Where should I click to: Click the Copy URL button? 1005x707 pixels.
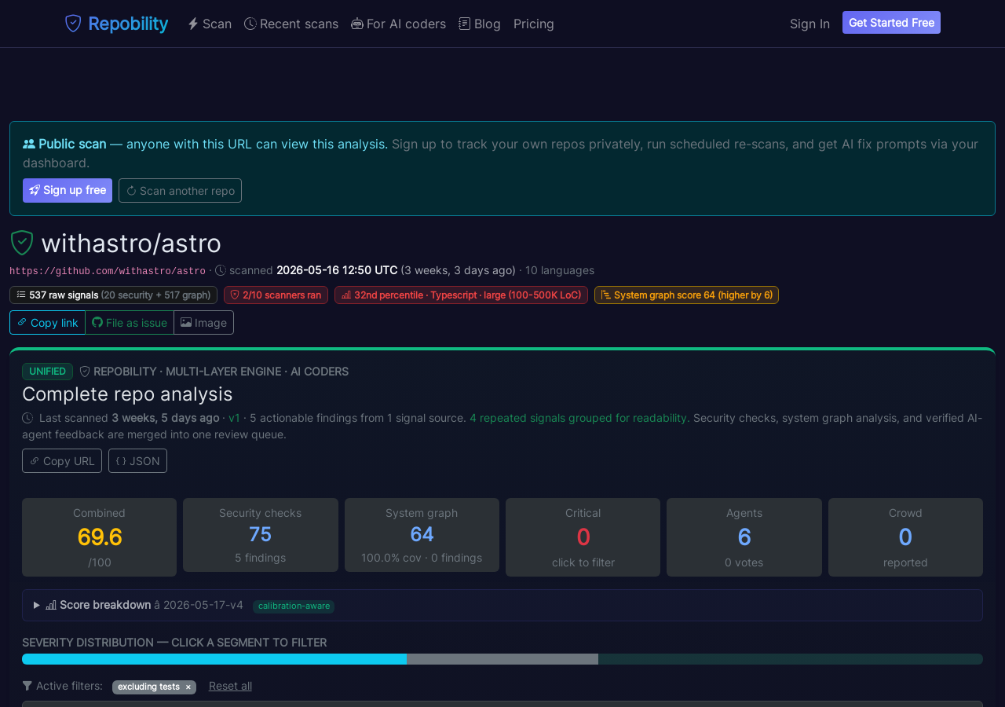tap(62, 460)
